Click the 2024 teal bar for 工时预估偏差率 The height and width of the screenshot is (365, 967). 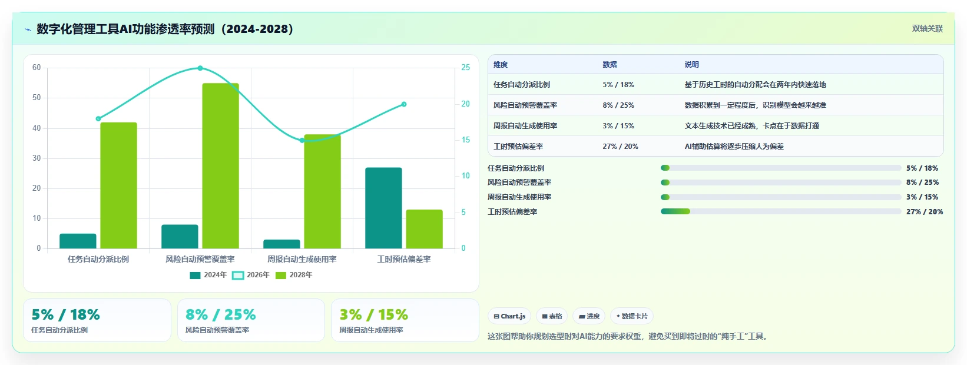coord(383,208)
